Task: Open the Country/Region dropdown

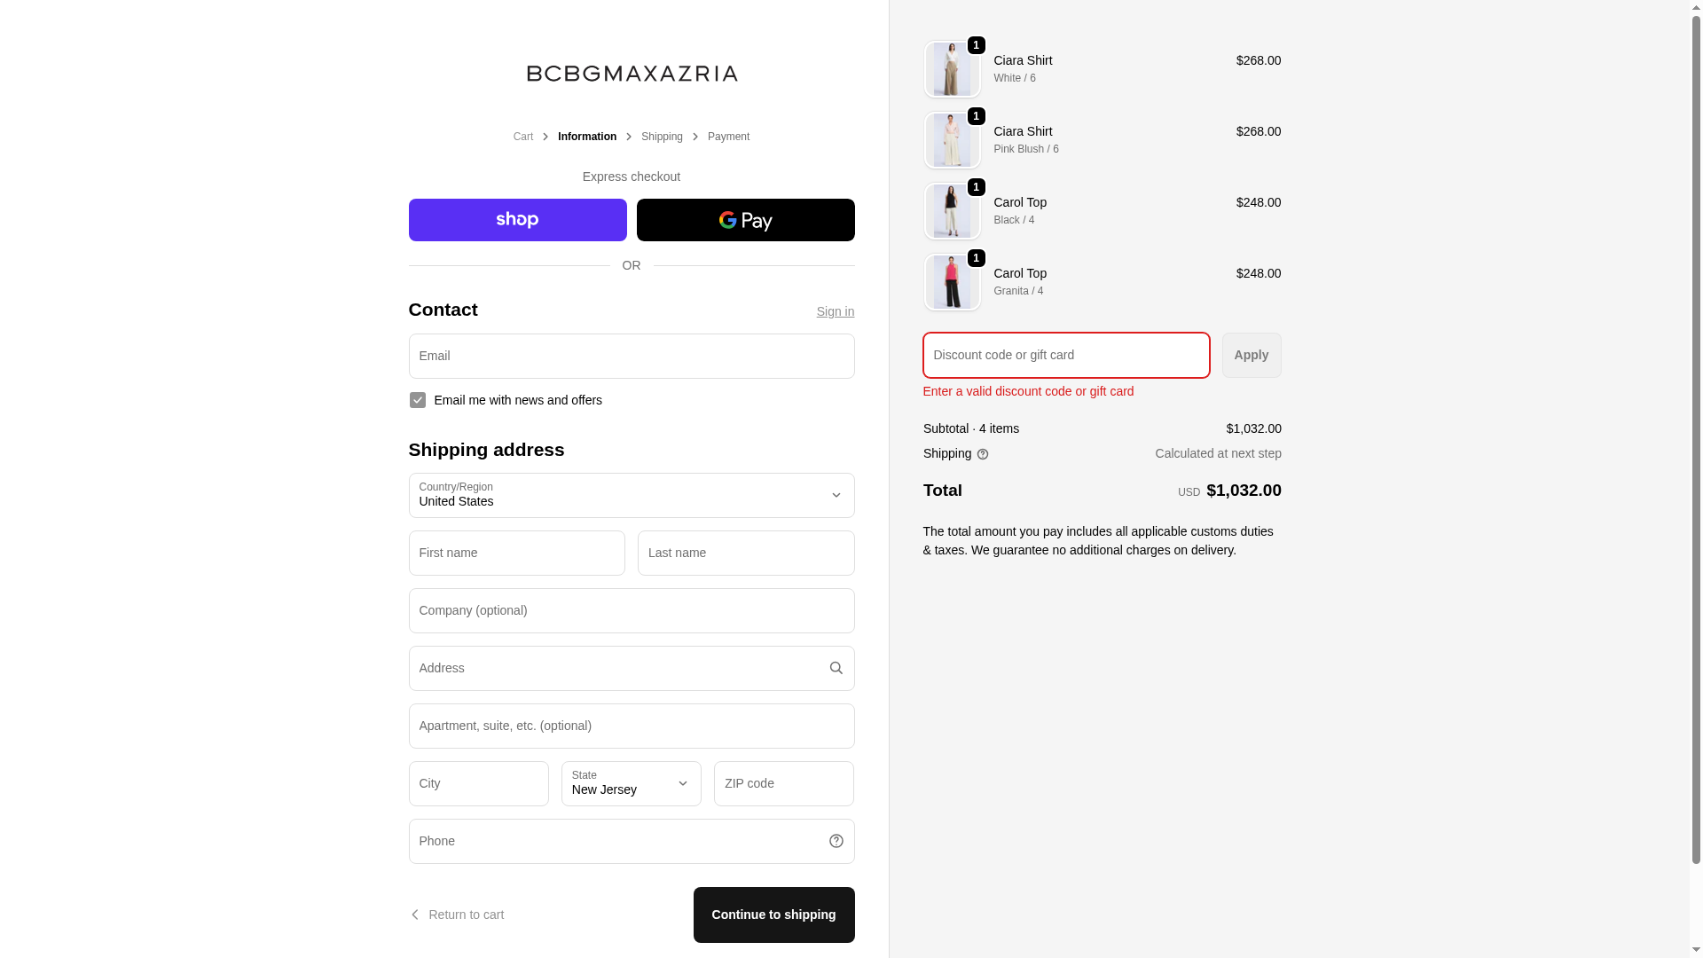Action: (x=631, y=495)
